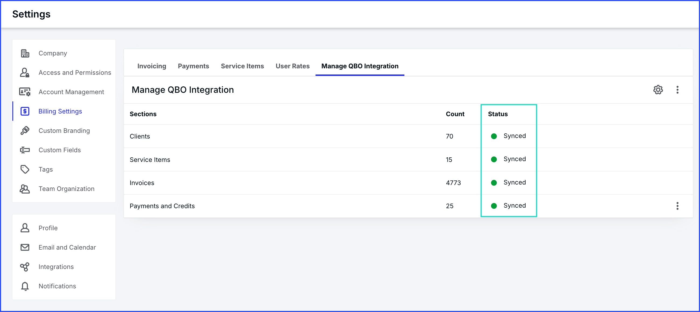
Task: Open Team Organization settings
Action: pos(66,189)
